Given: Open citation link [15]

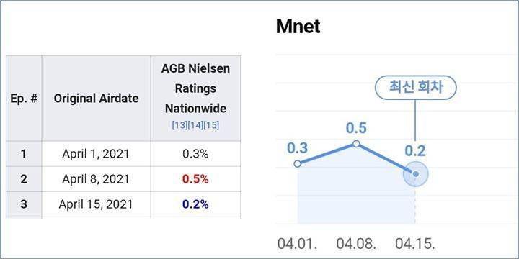Looking at the screenshot, I should click(x=211, y=126).
